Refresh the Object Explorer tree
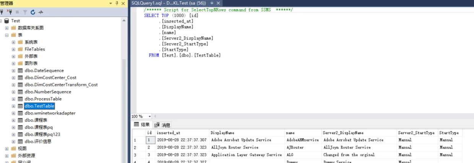The height and width of the screenshot is (163, 474). click(x=33, y=12)
